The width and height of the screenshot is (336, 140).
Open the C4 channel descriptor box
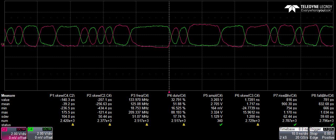pyautogui.click(x=40, y=133)
